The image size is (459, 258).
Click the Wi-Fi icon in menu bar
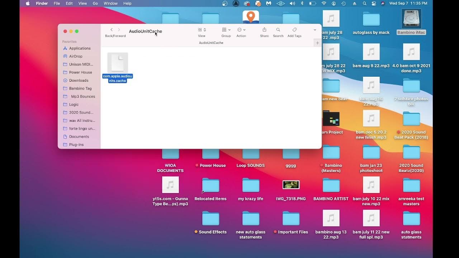coord(324,3)
